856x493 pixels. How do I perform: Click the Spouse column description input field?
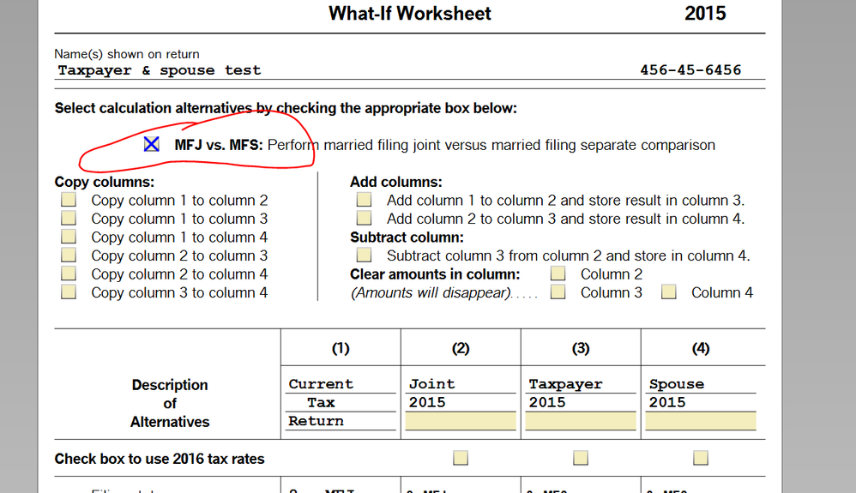point(701,421)
